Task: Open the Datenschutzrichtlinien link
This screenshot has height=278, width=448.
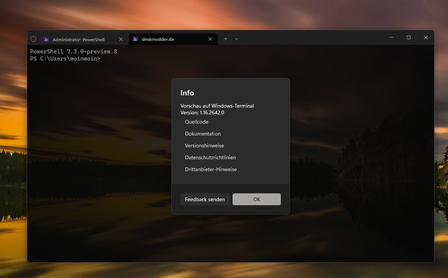Action: [210, 157]
